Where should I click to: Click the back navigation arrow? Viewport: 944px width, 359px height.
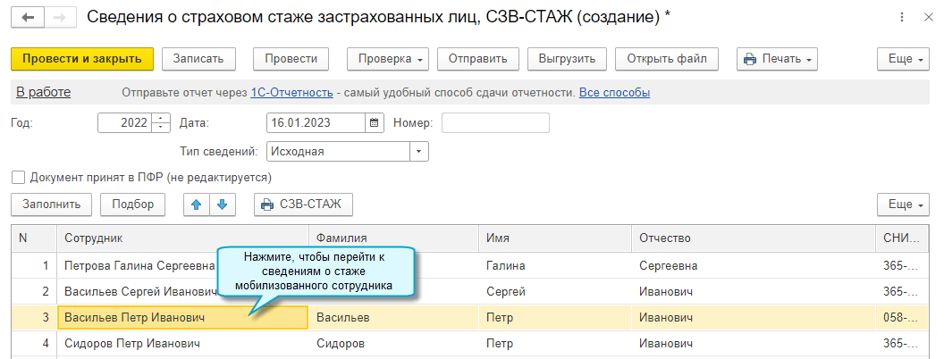click(x=28, y=17)
